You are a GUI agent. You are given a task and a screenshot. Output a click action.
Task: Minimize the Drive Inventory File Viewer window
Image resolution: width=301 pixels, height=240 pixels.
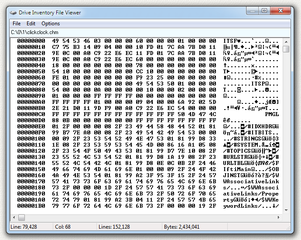click(x=253, y=10)
